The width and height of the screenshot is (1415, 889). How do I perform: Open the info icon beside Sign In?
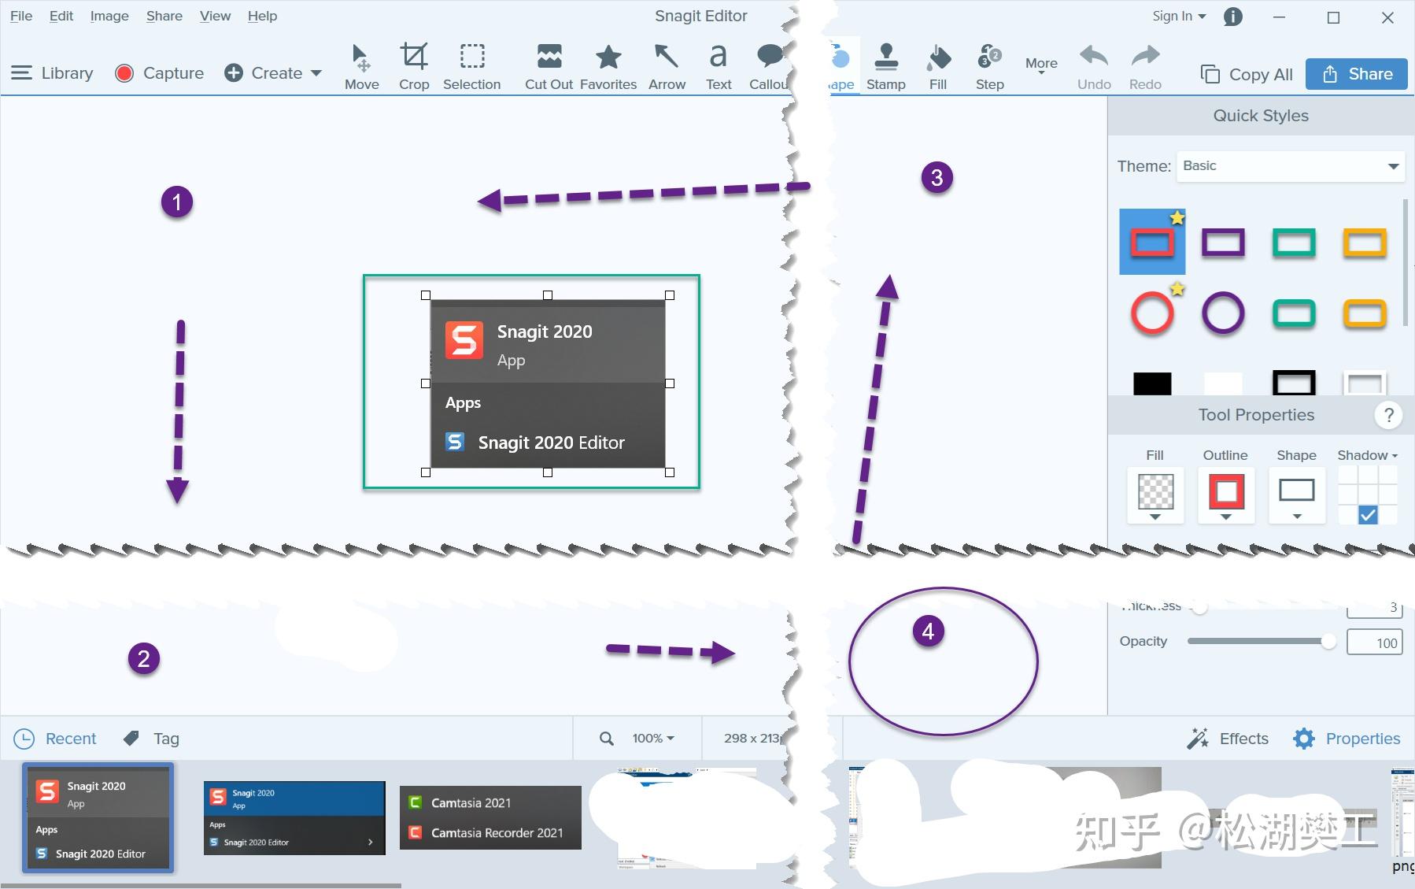tap(1233, 17)
